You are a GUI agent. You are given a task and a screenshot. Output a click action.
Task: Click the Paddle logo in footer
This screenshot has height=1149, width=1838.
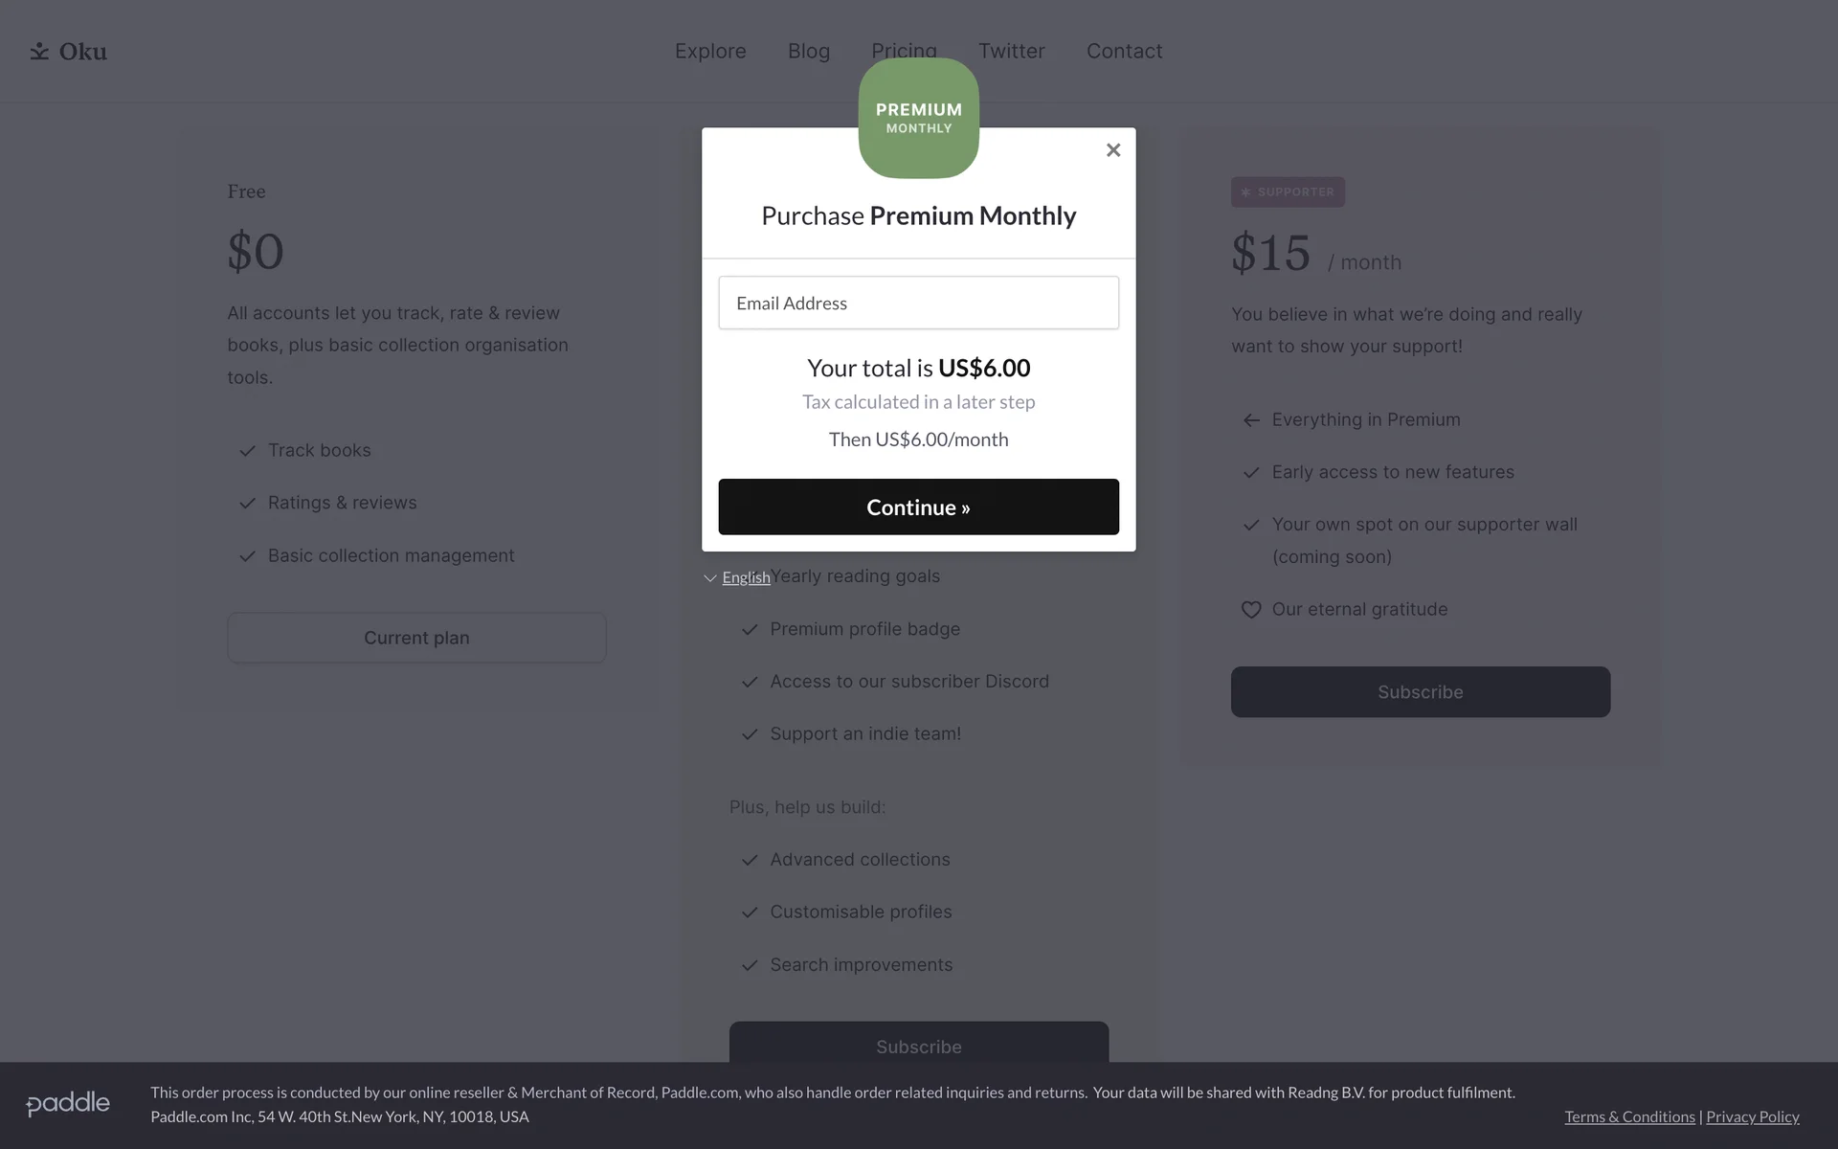click(x=68, y=1104)
